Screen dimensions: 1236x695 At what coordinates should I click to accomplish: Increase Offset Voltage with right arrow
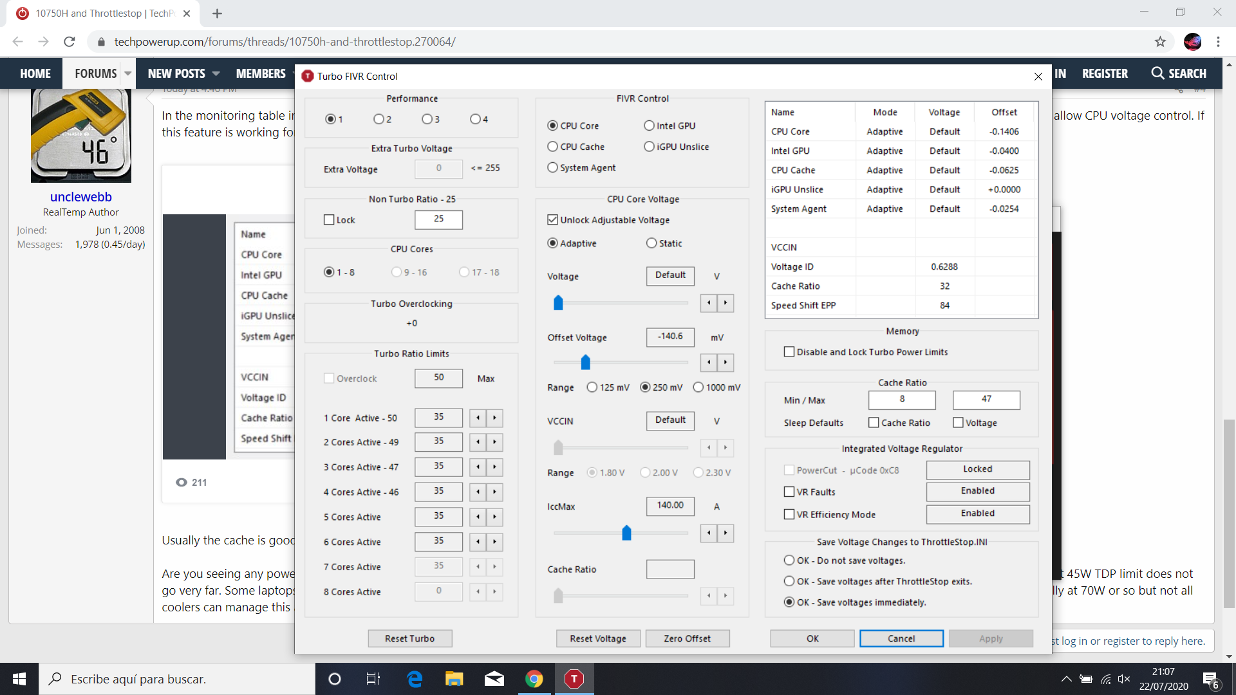[726, 363]
